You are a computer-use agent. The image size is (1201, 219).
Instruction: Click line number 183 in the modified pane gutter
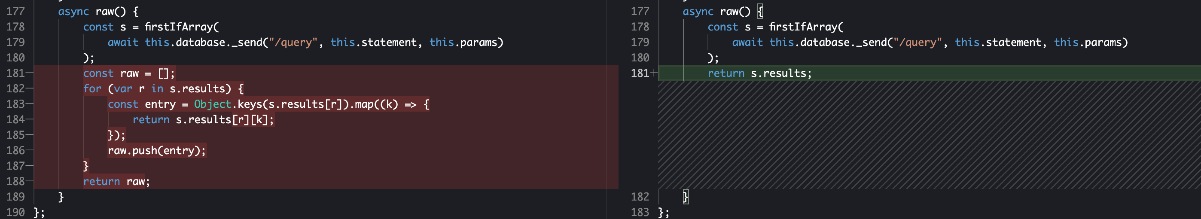640,212
